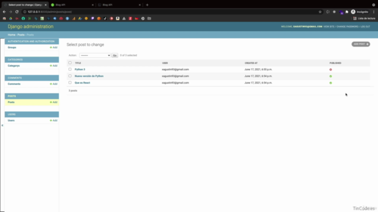The height and width of the screenshot is (212, 378).
Task: Click the Change Password link
Action: coord(347,26)
